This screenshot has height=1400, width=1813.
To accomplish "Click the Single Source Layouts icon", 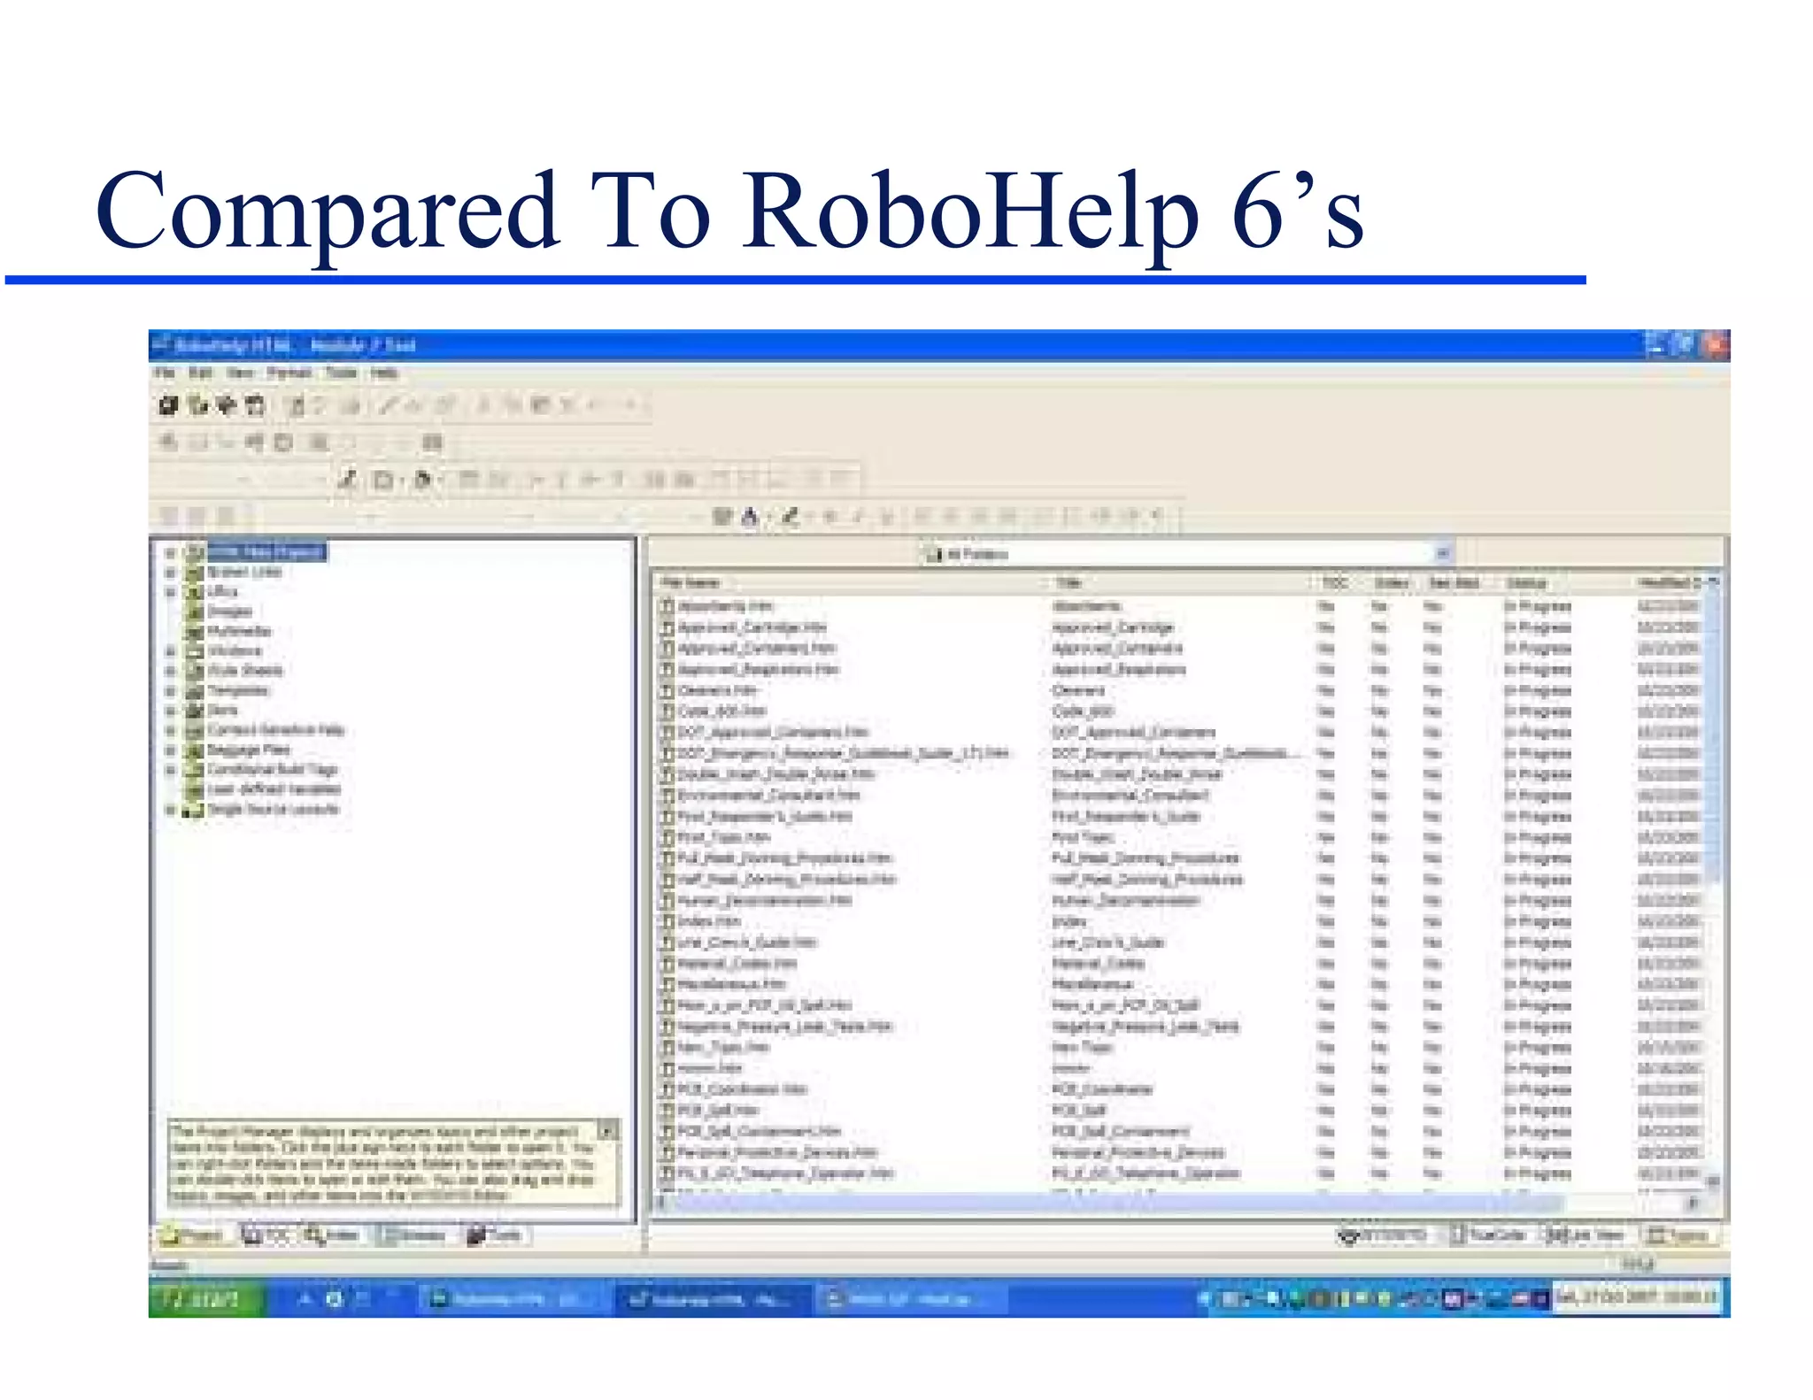I will [x=194, y=810].
